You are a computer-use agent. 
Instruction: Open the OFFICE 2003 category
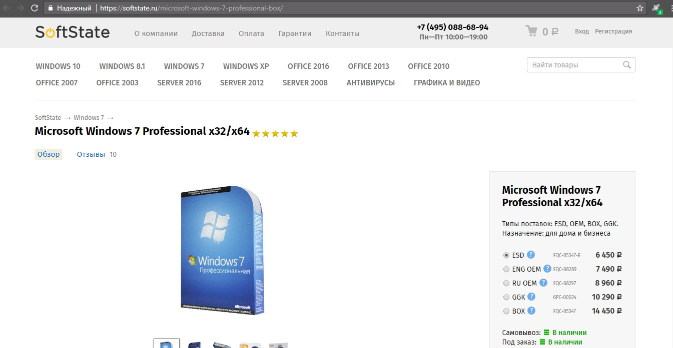117,83
